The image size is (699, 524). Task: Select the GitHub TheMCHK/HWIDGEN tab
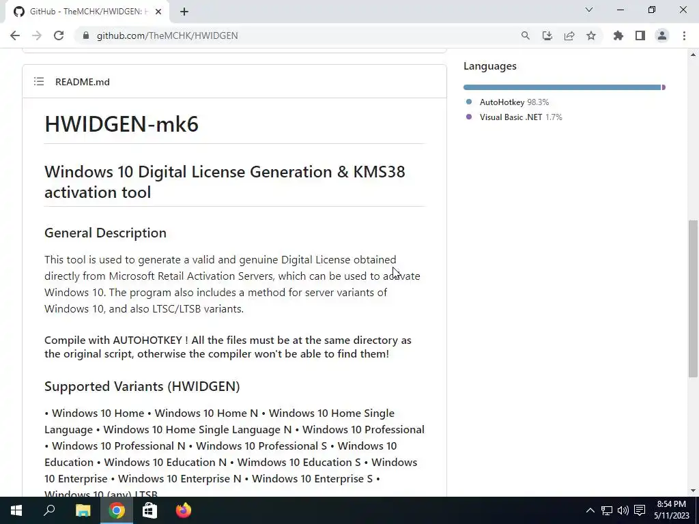[87, 12]
